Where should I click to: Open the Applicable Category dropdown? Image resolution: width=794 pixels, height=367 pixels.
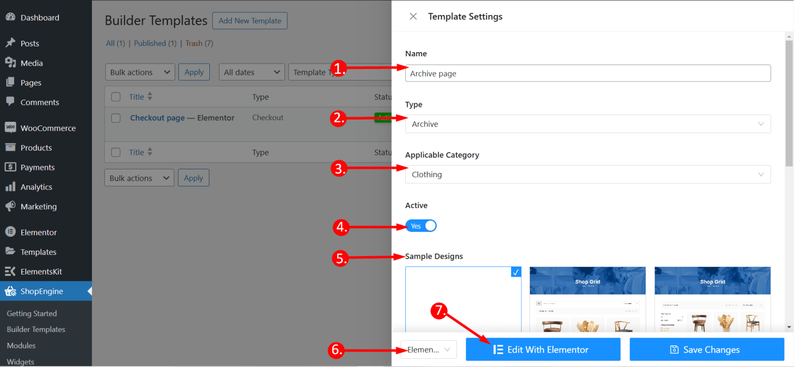[x=588, y=174]
